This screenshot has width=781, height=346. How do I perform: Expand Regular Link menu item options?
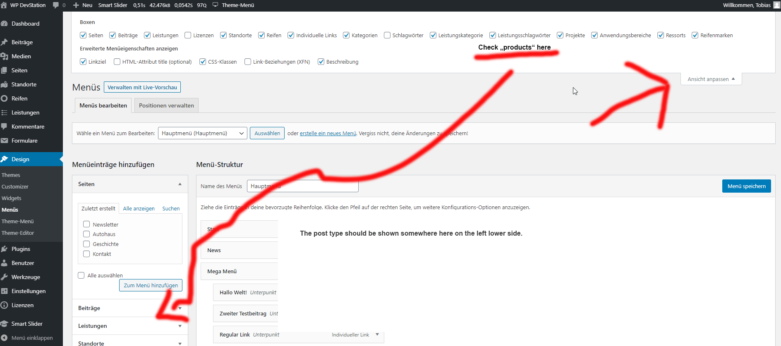point(377,334)
